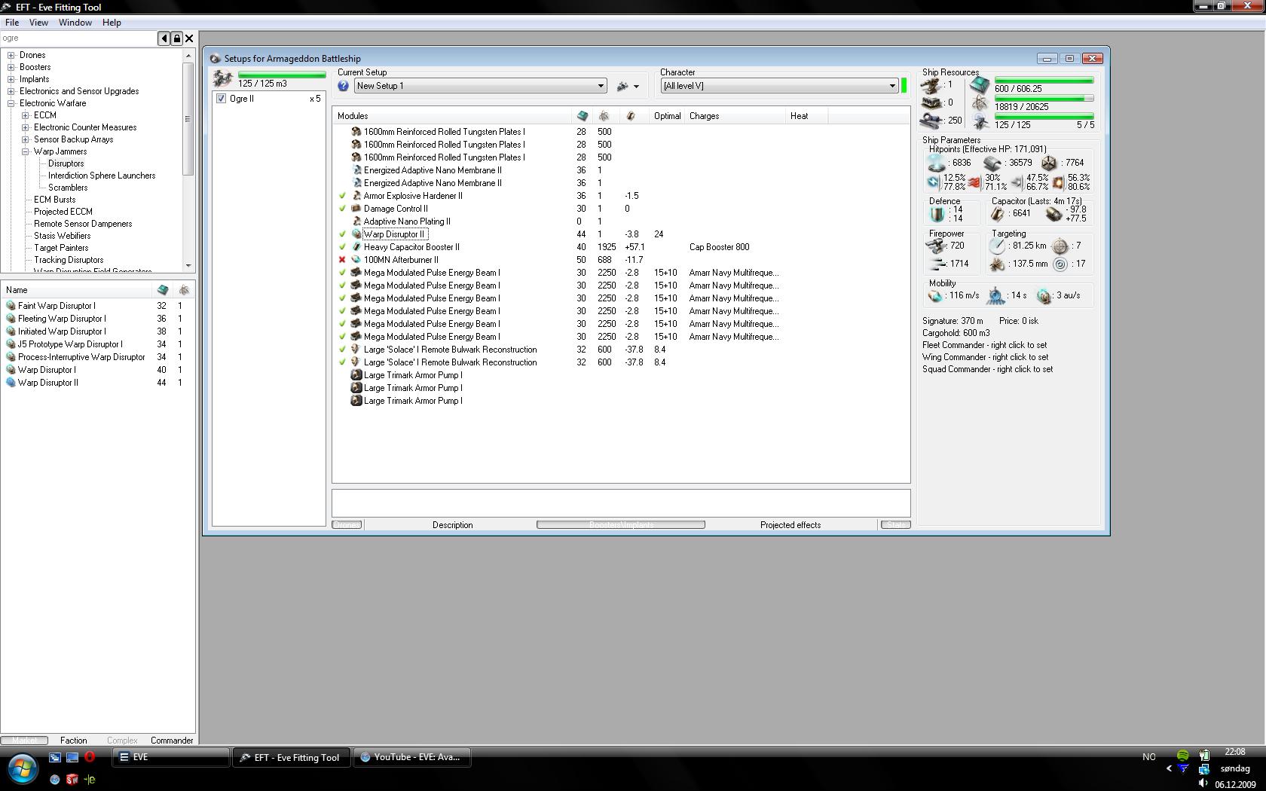Image resolution: width=1266 pixels, height=791 pixels.
Task: Open the File menu
Action: tap(12, 23)
